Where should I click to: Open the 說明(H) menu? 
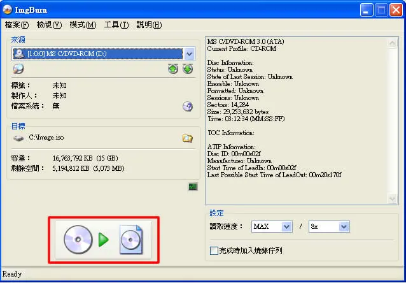(149, 25)
